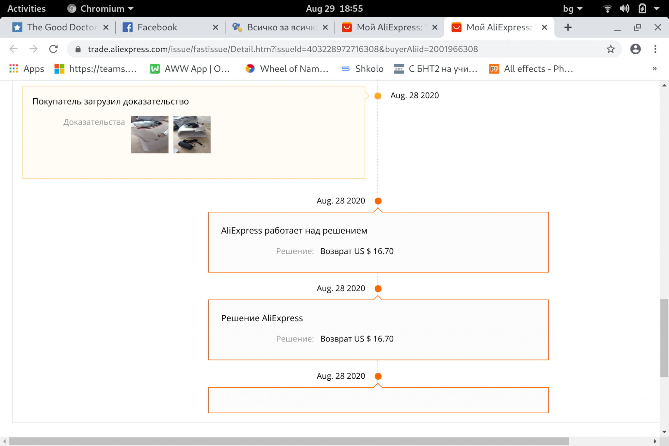Viewport: 669px width, 446px height.
Task: Switch to the Facebook tab
Action: (x=157, y=27)
